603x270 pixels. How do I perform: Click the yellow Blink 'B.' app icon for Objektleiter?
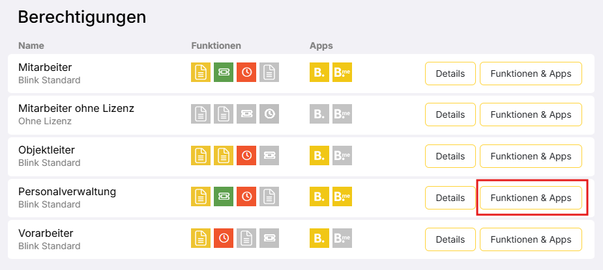tap(319, 155)
